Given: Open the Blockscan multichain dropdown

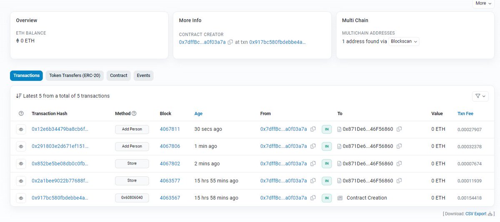Looking at the screenshot, I should [x=404, y=42].
